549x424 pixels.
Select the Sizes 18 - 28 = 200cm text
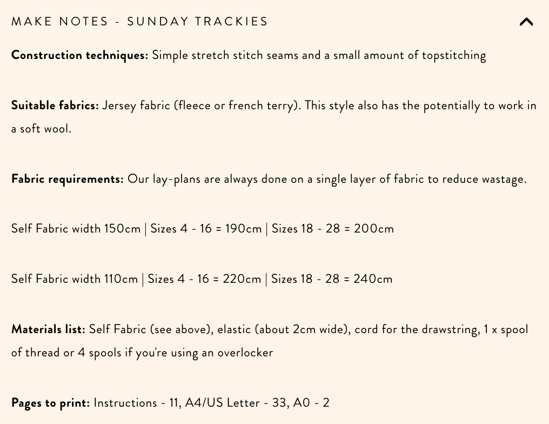[x=332, y=228]
